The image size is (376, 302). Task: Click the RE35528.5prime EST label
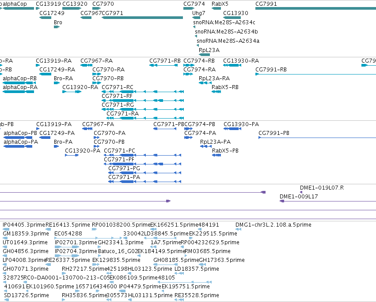pos(197,295)
